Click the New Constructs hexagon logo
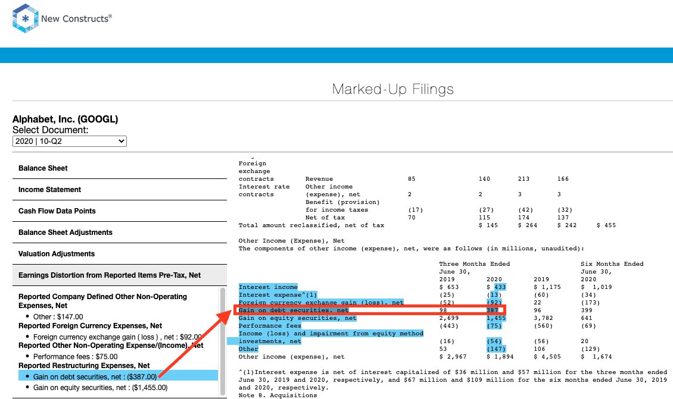The width and height of the screenshot is (673, 399). [x=26, y=18]
